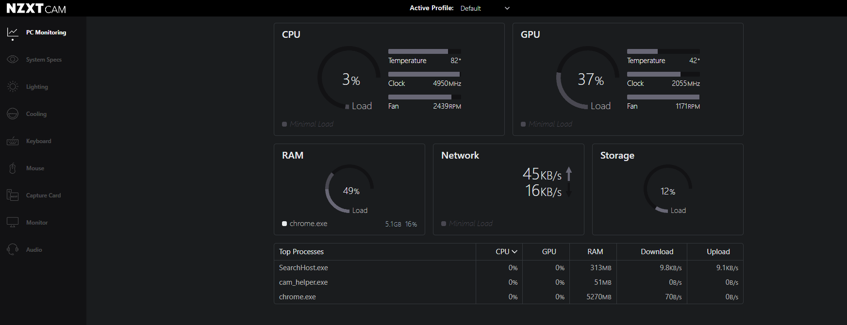Click the RAM load gauge
This screenshot has height=325, width=847.
349,189
